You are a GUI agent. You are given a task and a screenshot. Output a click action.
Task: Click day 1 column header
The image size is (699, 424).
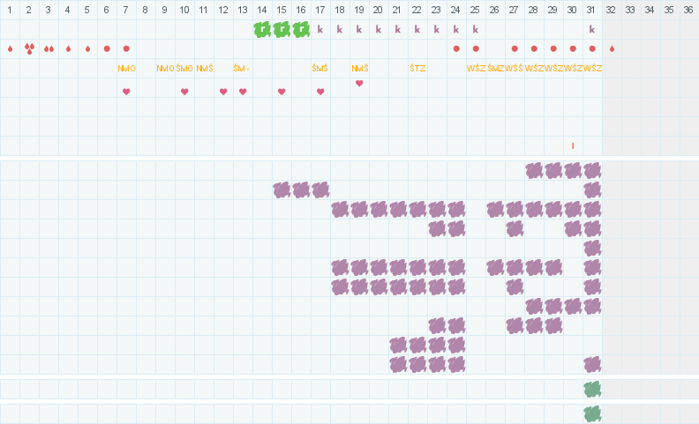click(x=10, y=11)
